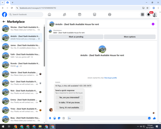161x129 pixels.
Task: Open File Explorer from taskbar
Action: (40, 126)
